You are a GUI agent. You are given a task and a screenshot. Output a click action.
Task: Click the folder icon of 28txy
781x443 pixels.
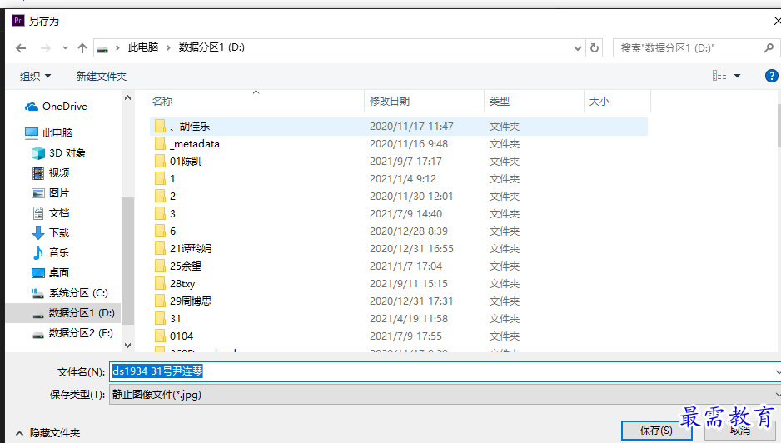point(160,284)
